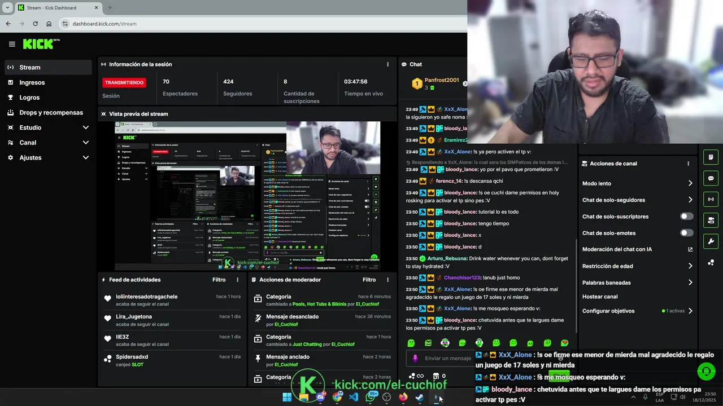Viewport: 723px width, 406px height.
Task: Open a new browser tab
Action: [x=110, y=7]
